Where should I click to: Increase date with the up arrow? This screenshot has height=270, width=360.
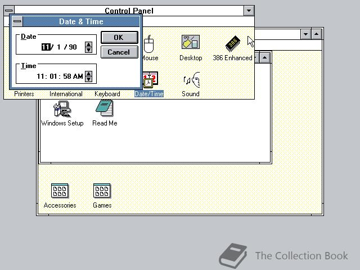click(x=89, y=44)
